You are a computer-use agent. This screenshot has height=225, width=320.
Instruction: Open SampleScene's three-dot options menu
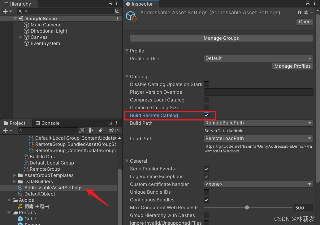pos(117,19)
